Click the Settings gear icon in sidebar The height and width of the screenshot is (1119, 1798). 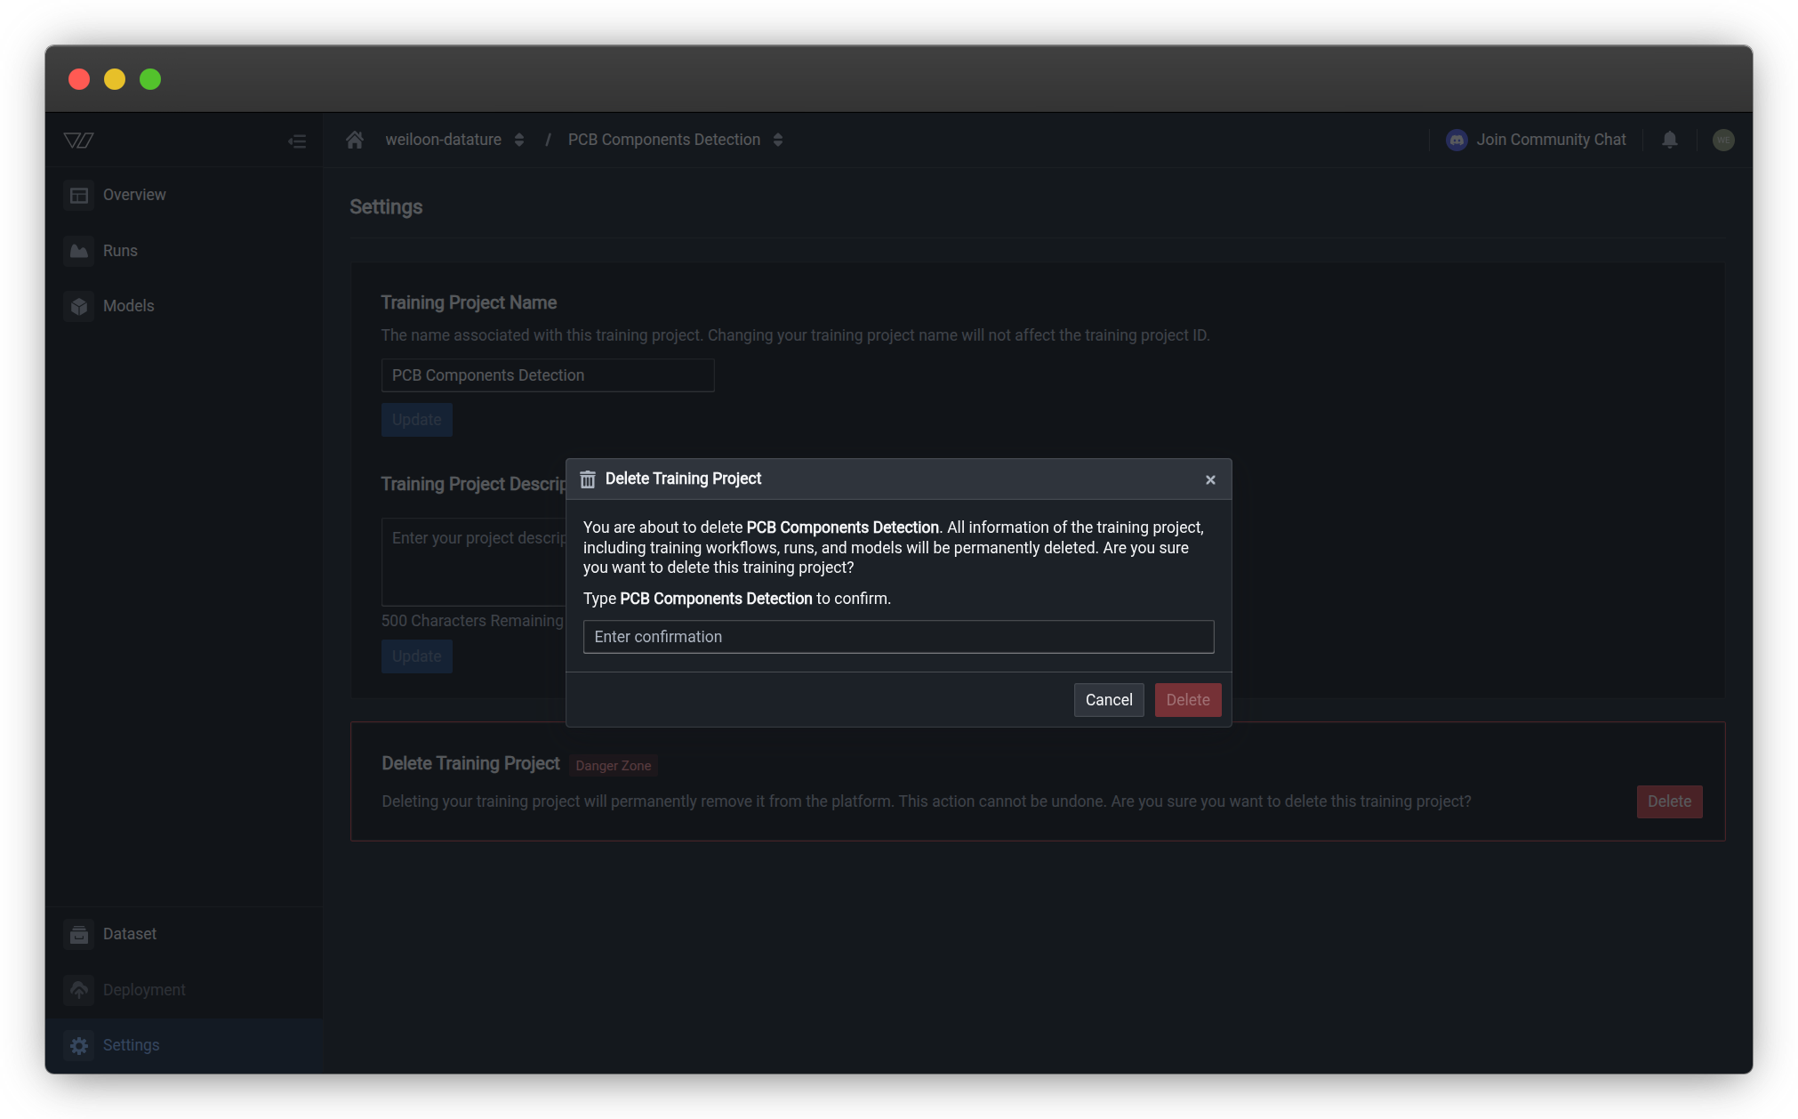(79, 1045)
